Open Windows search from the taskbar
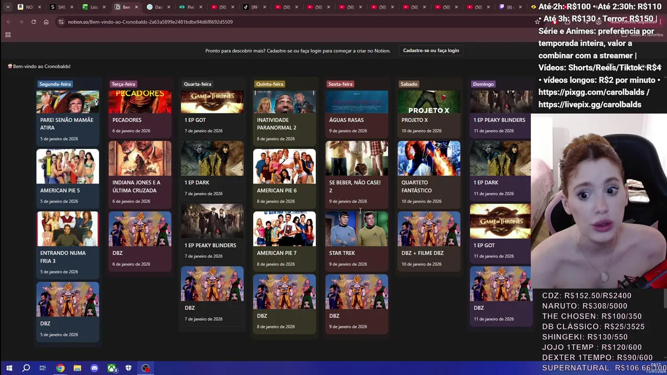The width and height of the screenshot is (667, 375). tap(26, 368)
